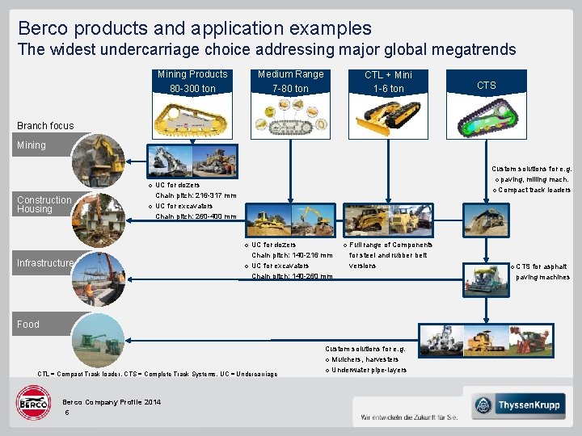Click the ThyssenKrupp logo
This screenshot has width=582, height=436.
pyautogui.click(x=518, y=405)
